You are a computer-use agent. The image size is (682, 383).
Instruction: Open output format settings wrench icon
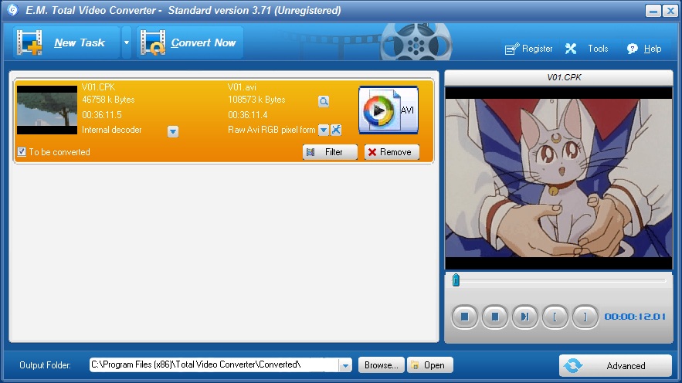336,130
